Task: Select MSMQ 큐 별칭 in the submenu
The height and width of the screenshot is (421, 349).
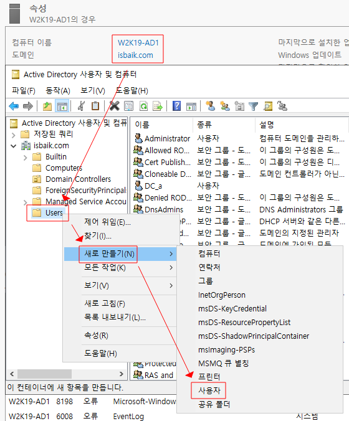Action: coord(224,363)
